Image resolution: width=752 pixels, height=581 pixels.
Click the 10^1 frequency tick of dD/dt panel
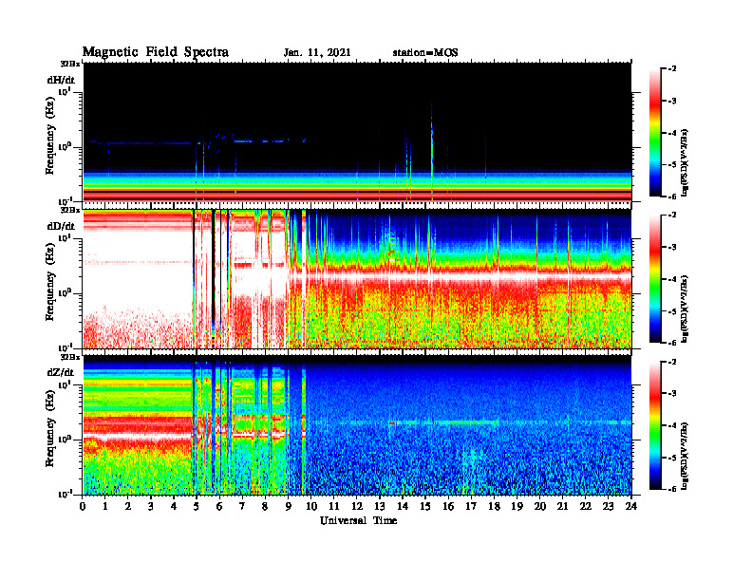[66, 238]
